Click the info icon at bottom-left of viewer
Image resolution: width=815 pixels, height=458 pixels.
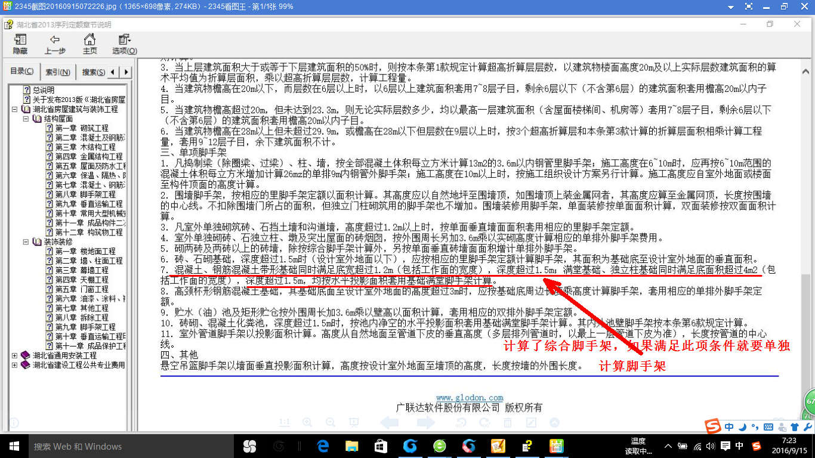13,423
